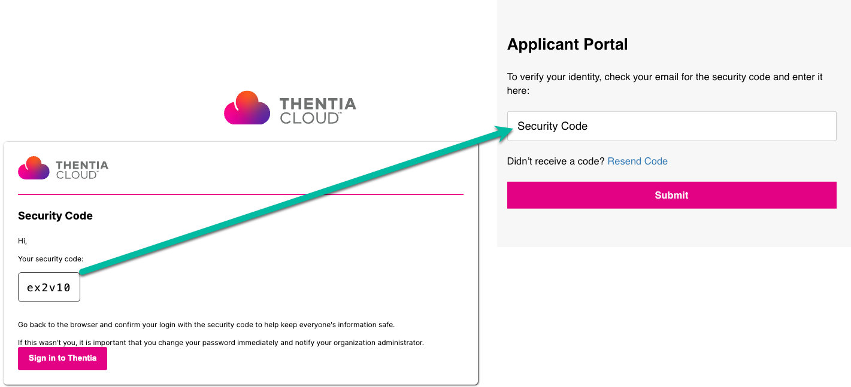Click the Resend Code link
The height and width of the screenshot is (387, 851).
[637, 161]
